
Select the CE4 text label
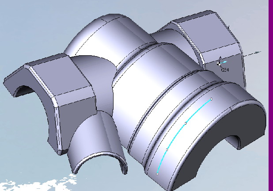click(x=224, y=69)
